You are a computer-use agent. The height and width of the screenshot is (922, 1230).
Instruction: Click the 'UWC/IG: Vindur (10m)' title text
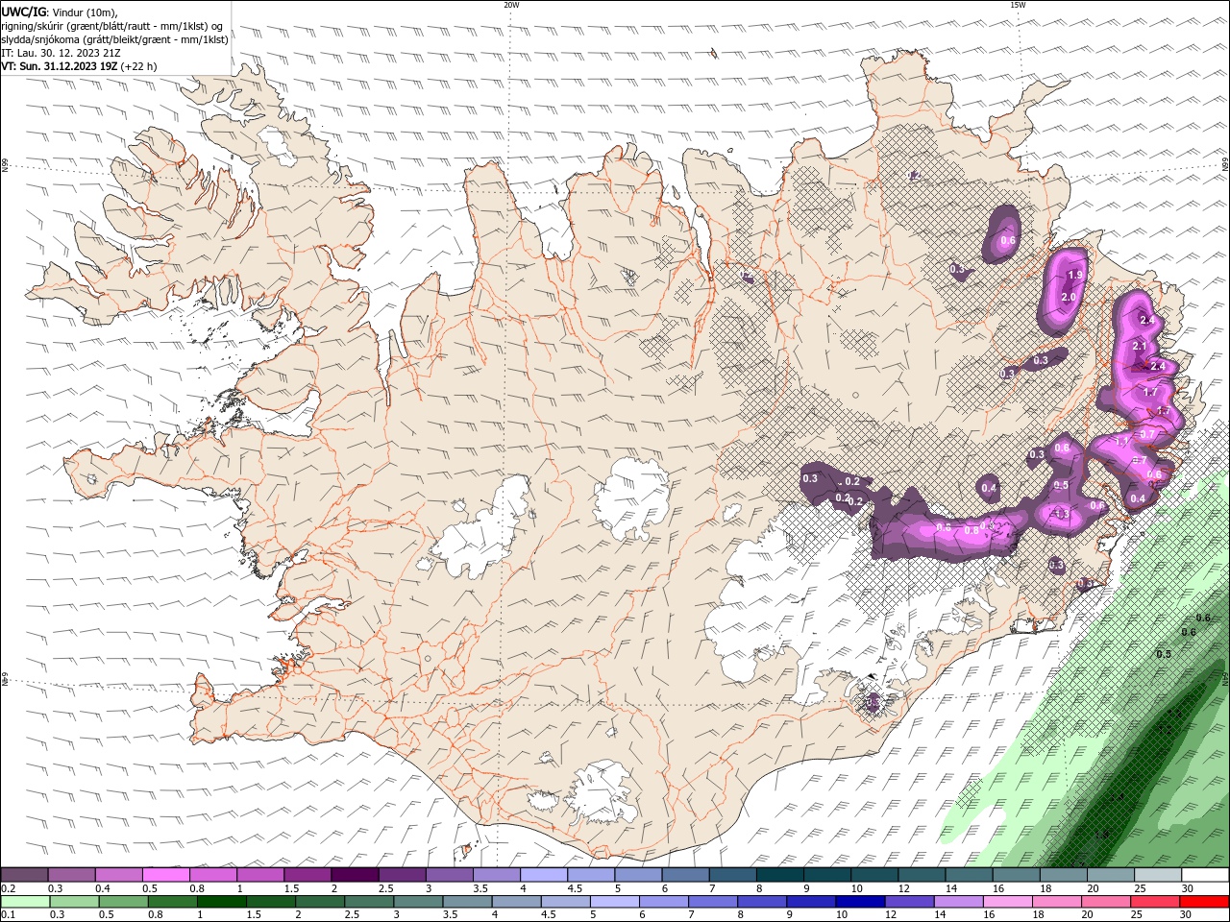pos(59,12)
